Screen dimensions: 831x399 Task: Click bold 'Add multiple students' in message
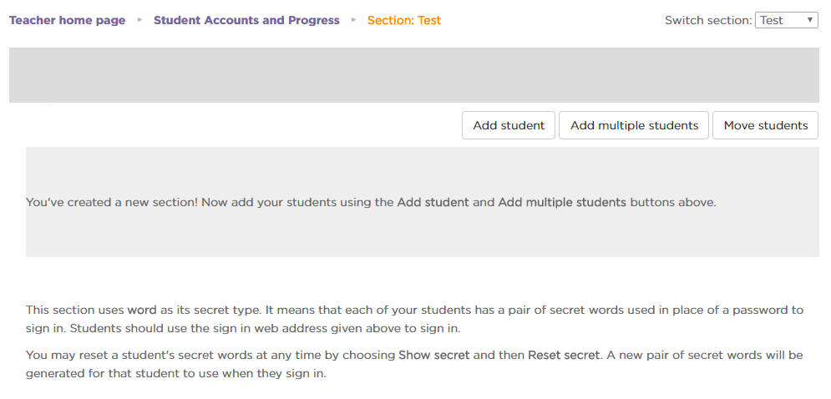(562, 202)
